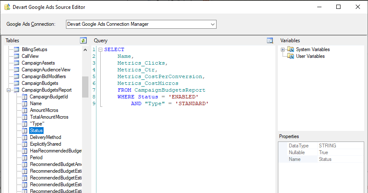Select the Name column in tree
Viewport: 368px width, 193px height.
tap(36, 103)
